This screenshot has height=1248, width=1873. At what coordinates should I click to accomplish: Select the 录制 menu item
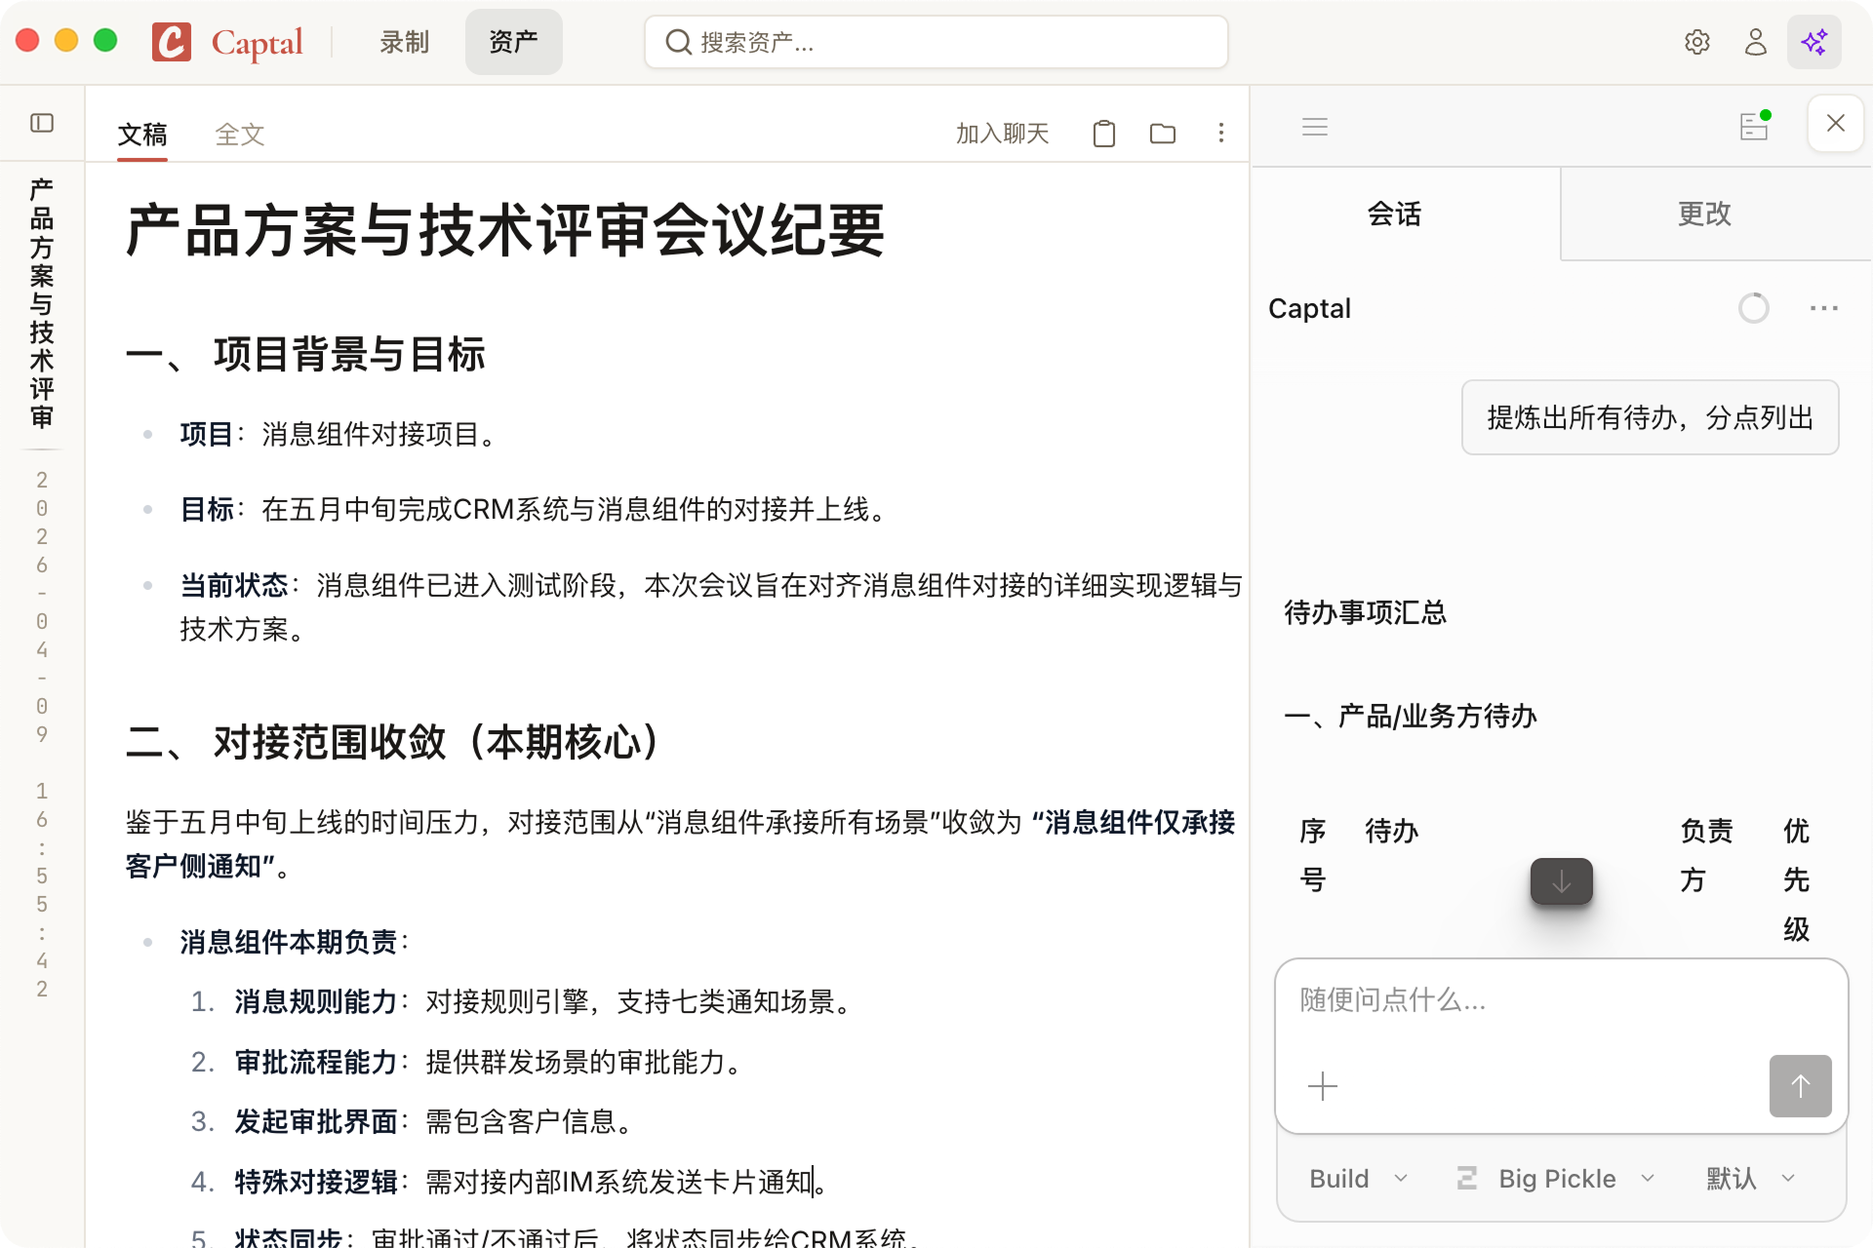[404, 42]
